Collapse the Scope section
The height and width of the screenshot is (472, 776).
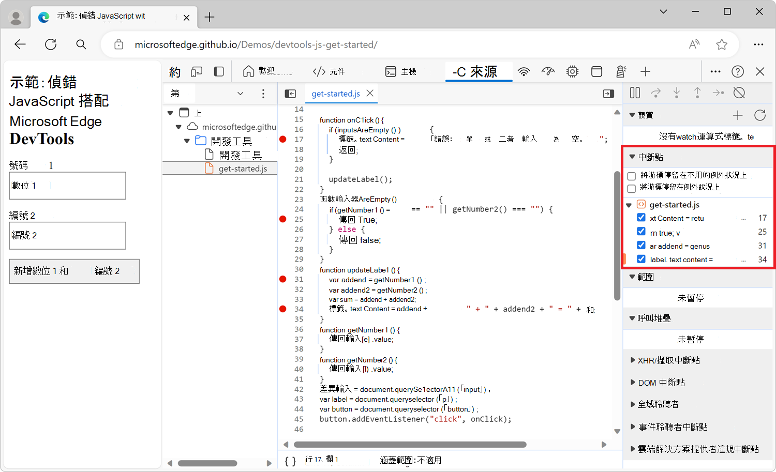pos(632,277)
